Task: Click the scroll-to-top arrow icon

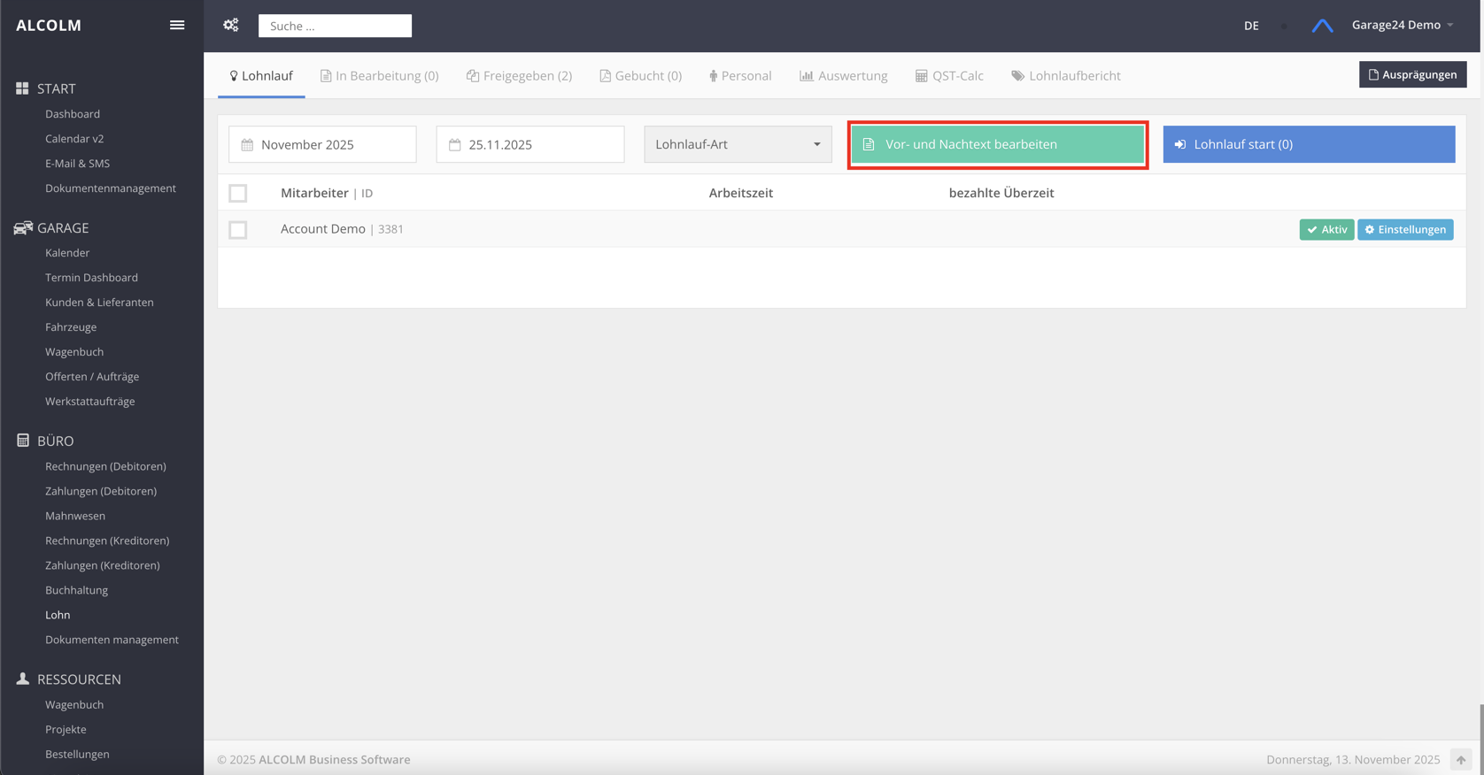Action: coord(1460,759)
